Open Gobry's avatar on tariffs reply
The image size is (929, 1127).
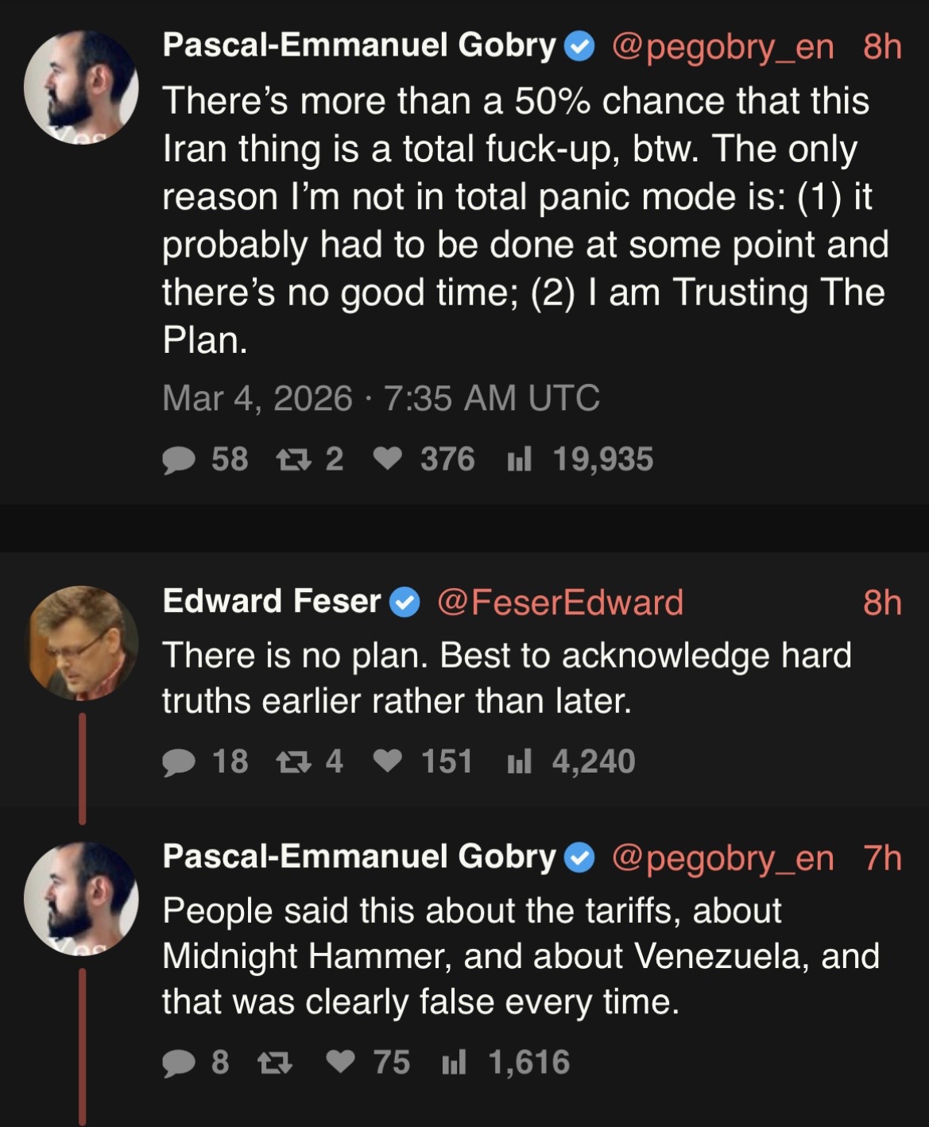82,899
